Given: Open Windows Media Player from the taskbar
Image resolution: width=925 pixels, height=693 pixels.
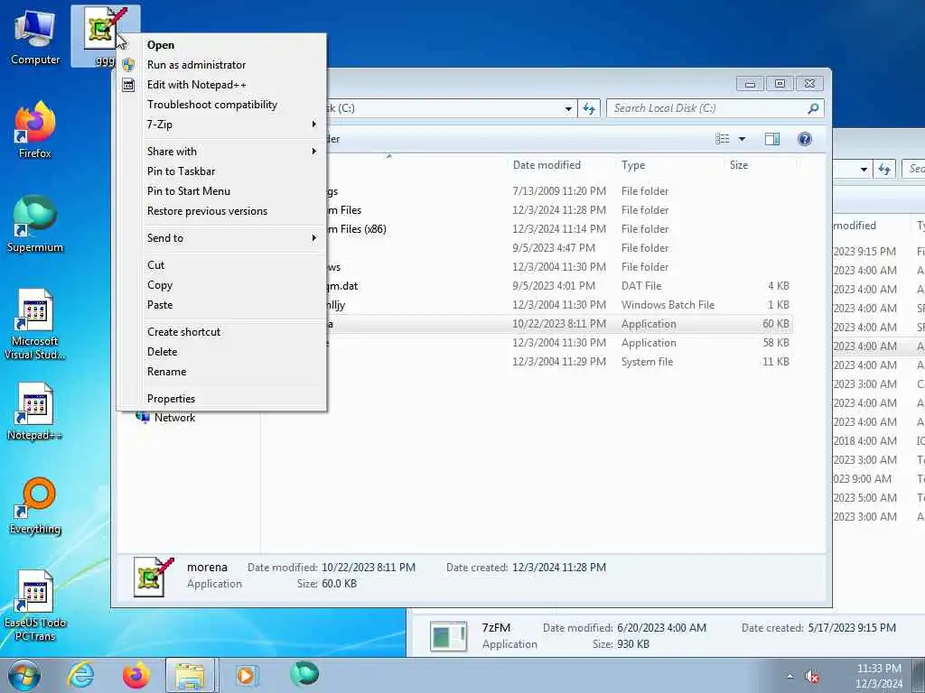Looking at the screenshot, I should click(x=246, y=675).
